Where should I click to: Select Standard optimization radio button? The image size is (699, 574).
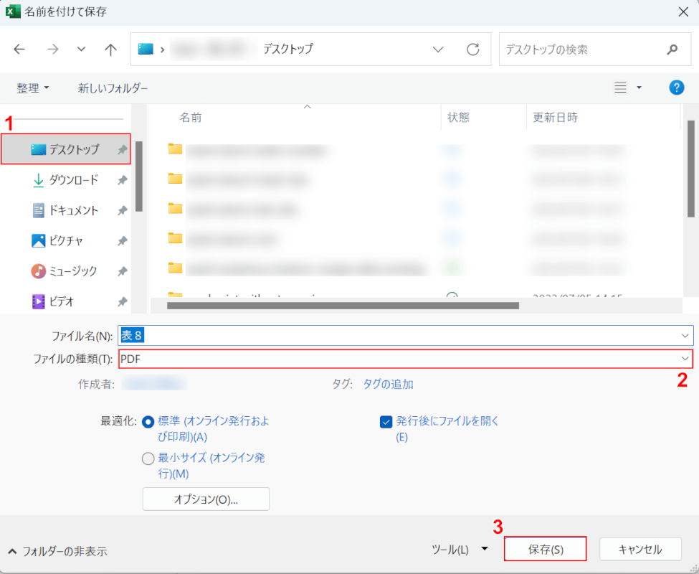coord(148,422)
